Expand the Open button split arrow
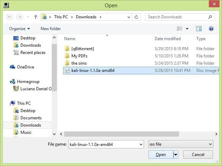 [x=176, y=155]
